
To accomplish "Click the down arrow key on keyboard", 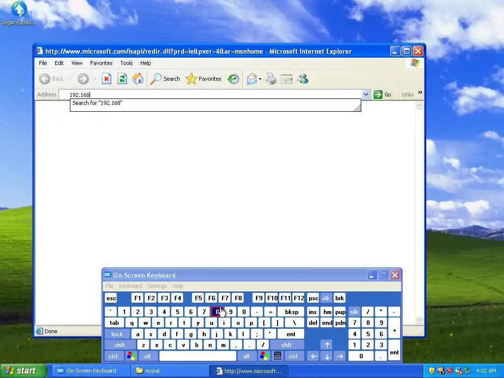I will click(327, 356).
